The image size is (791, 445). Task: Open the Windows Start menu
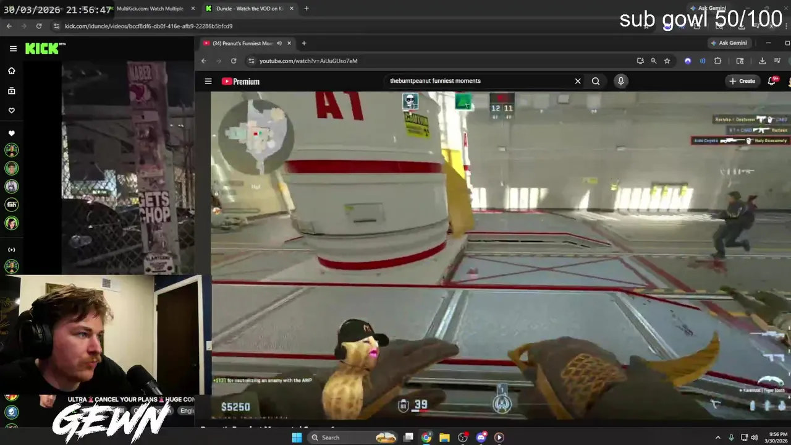297,438
